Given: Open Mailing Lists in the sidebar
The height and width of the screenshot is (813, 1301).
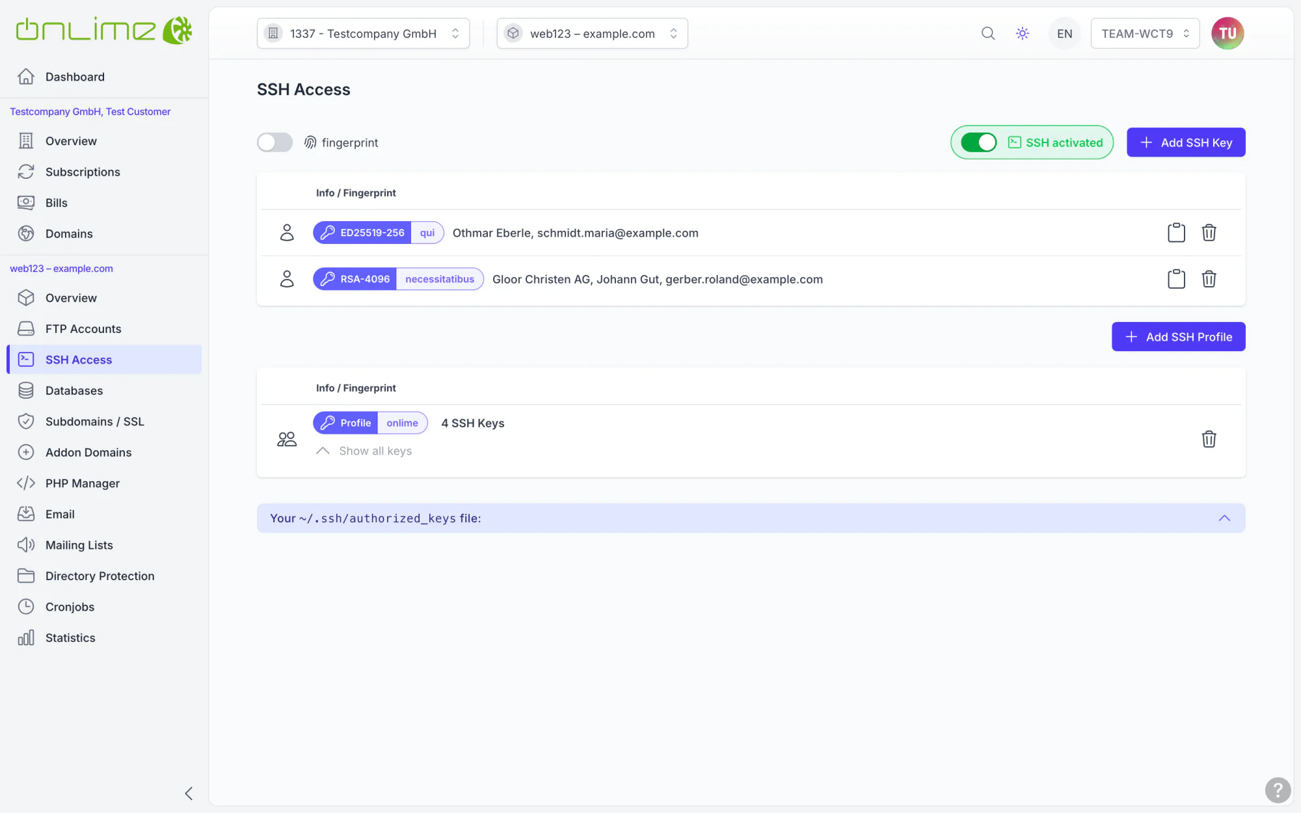Looking at the screenshot, I should 104,545.
